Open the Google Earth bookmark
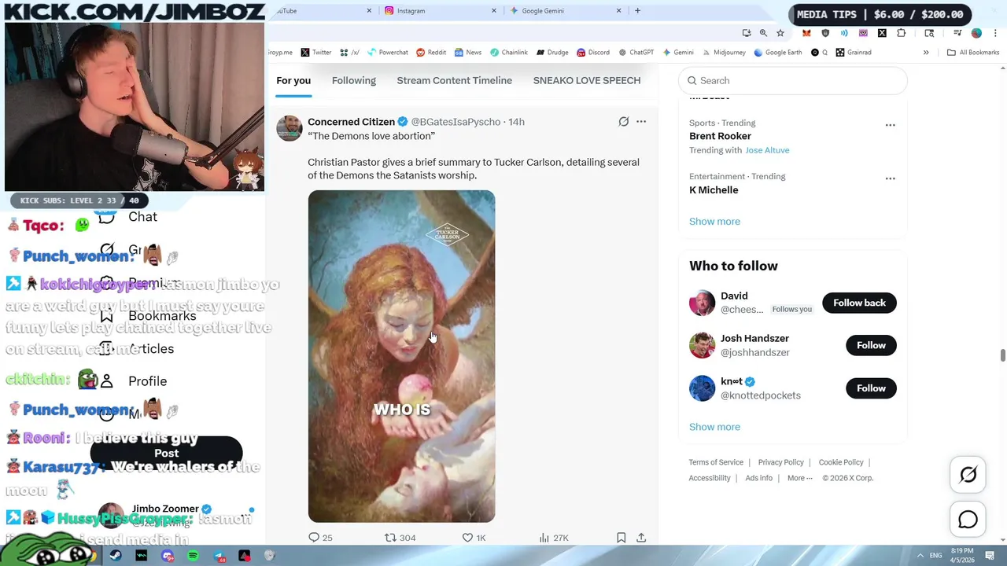This screenshot has width=1007, height=566. (777, 53)
